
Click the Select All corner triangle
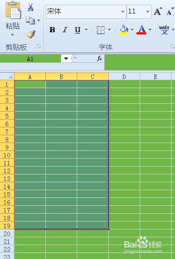pyautogui.click(x=7, y=76)
